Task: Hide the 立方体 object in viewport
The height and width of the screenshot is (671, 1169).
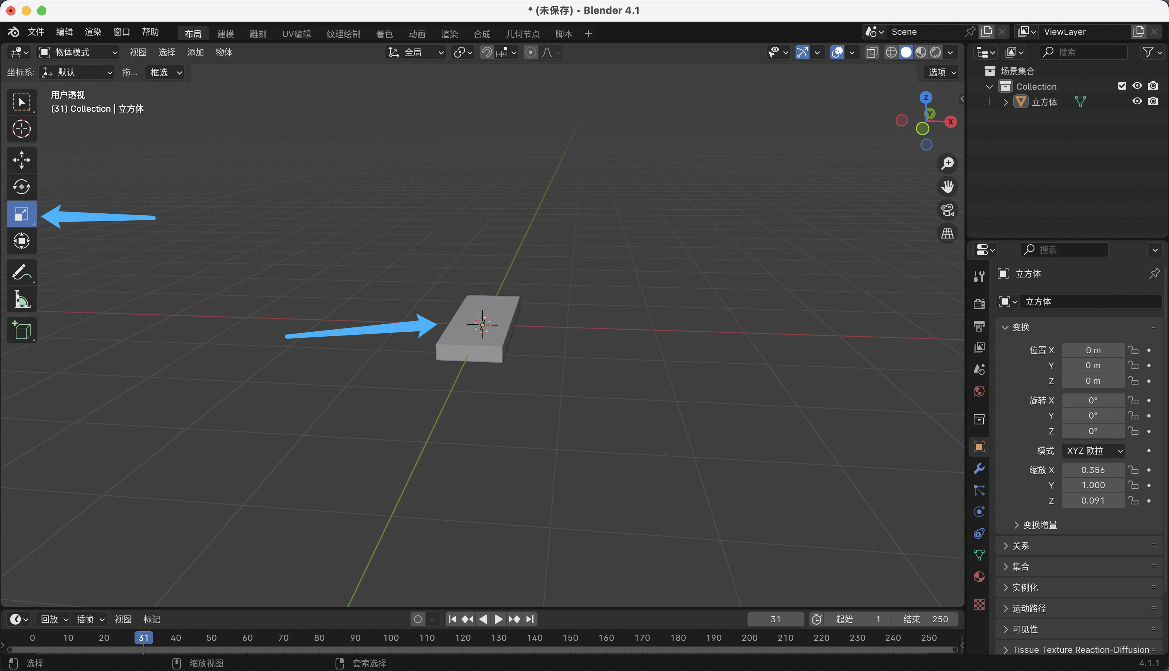Action: click(x=1137, y=101)
